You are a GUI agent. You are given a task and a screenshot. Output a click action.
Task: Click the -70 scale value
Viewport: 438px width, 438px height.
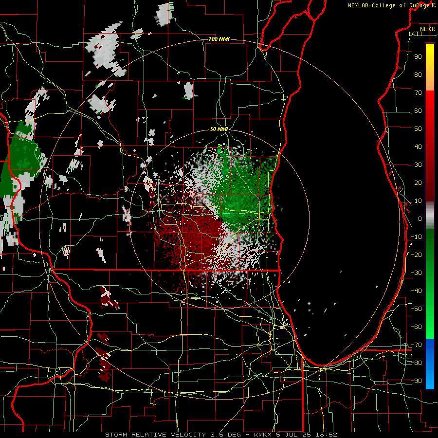click(416, 345)
